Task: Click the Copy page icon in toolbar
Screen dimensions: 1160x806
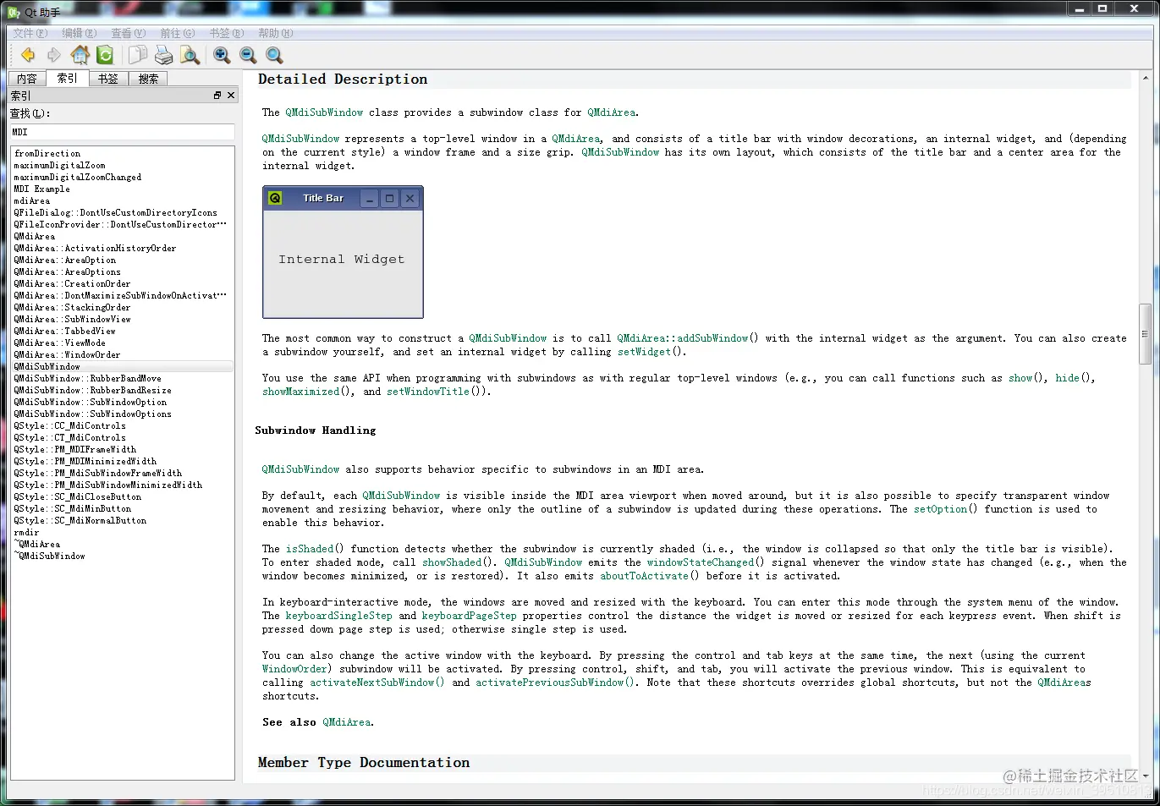Action: (x=138, y=55)
